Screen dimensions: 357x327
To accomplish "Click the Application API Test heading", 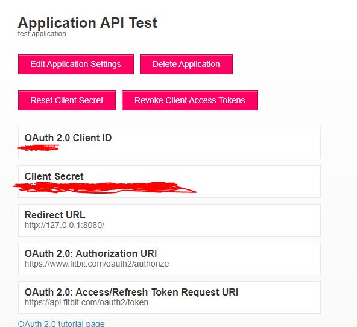I will (x=87, y=23).
